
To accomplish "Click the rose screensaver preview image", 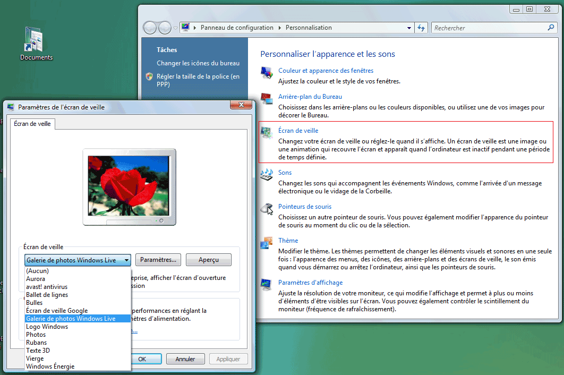I will pyautogui.click(x=128, y=184).
